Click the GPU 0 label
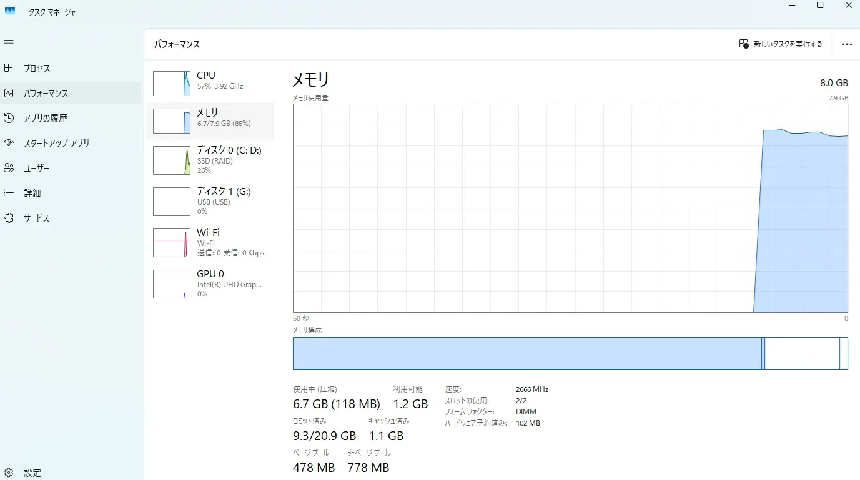Screen dimensions: 860x480 (x=210, y=274)
